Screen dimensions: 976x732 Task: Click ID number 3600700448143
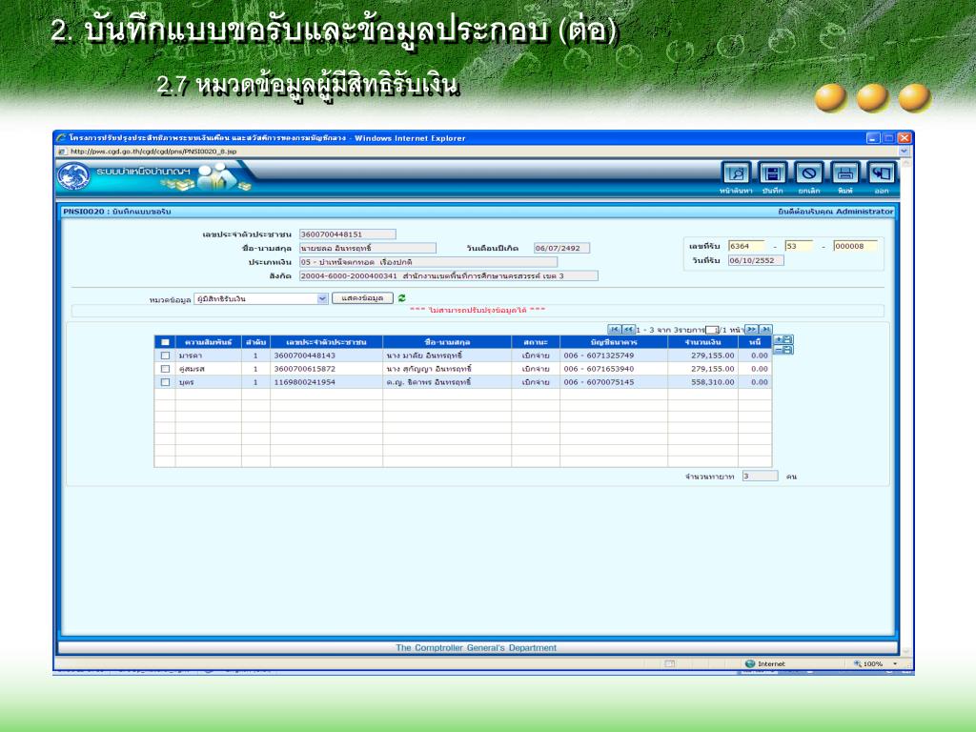[305, 356]
